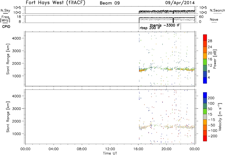This screenshot has height=155, width=225.
Task: Click the '04:00' time axis tick label
Action: coord(54,149)
